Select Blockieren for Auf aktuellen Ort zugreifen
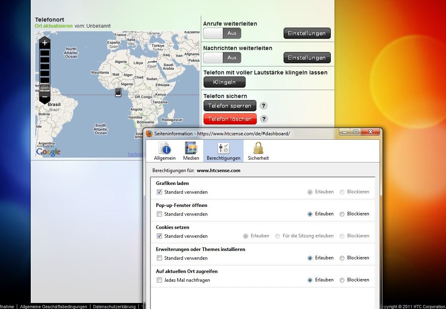 coord(342,280)
